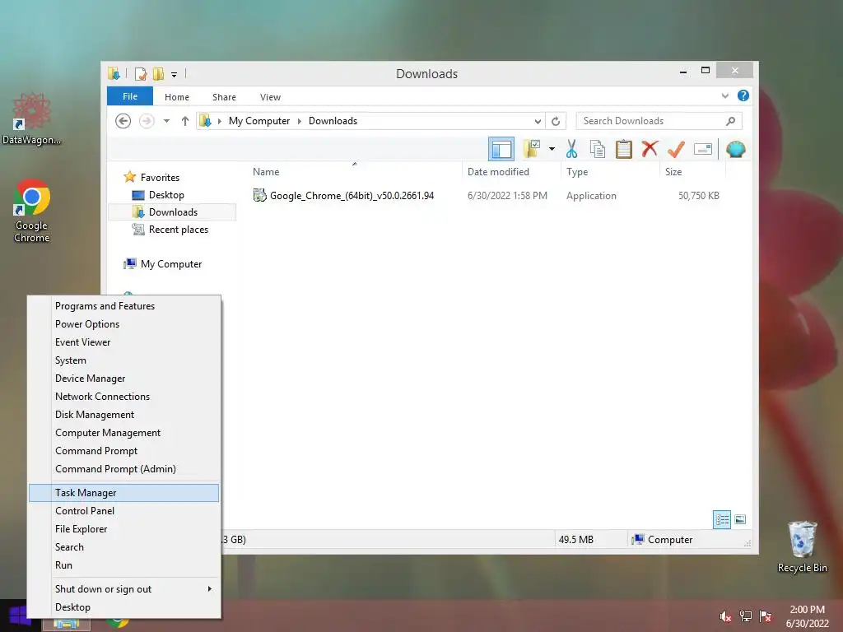Switch to large thumbnails view button
843x632 pixels.
tap(740, 519)
